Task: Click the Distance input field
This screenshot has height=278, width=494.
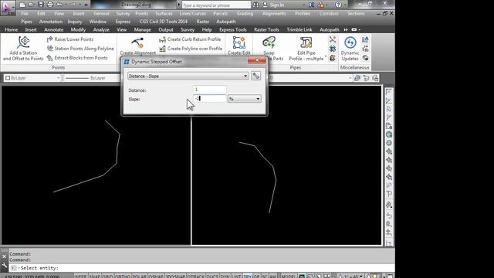Action: [x=210, y=90]
